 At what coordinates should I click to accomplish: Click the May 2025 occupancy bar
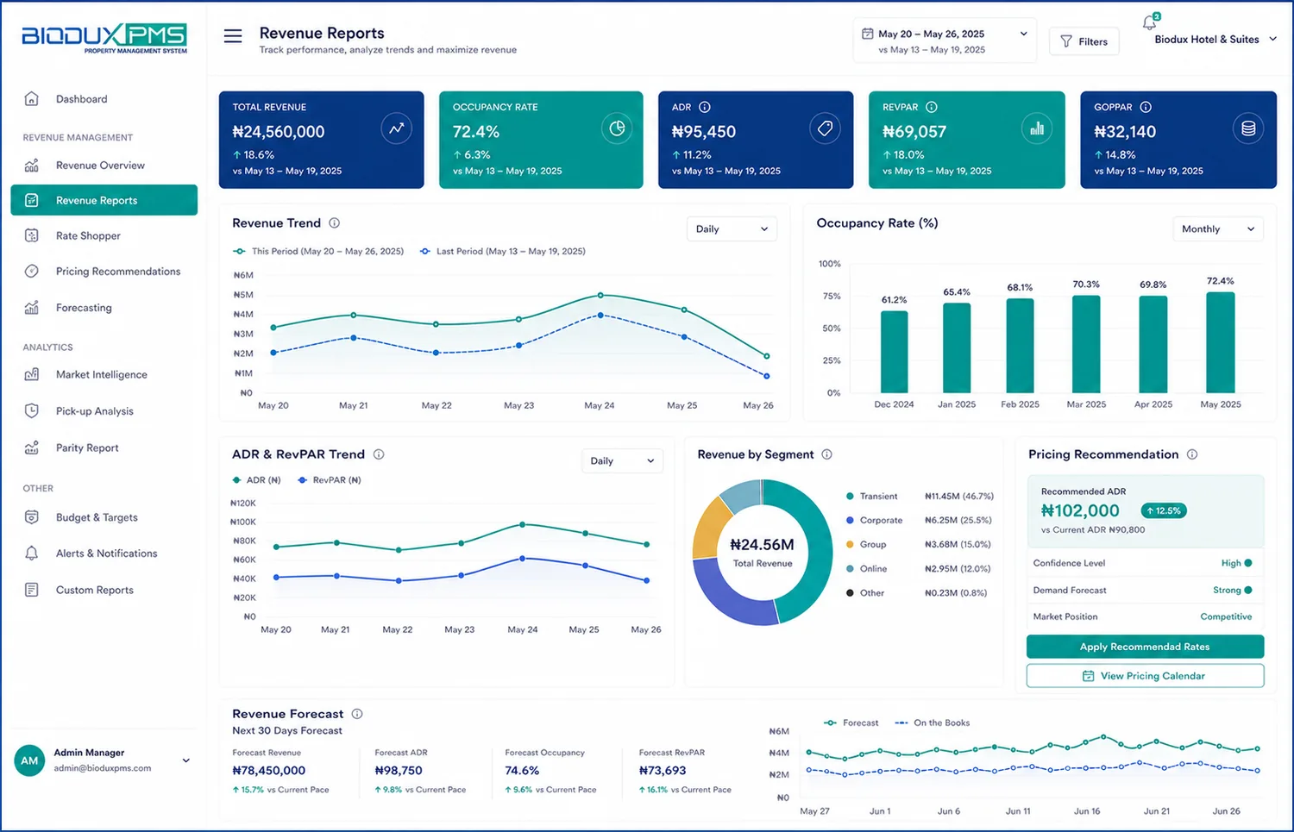coord(1220,343)
